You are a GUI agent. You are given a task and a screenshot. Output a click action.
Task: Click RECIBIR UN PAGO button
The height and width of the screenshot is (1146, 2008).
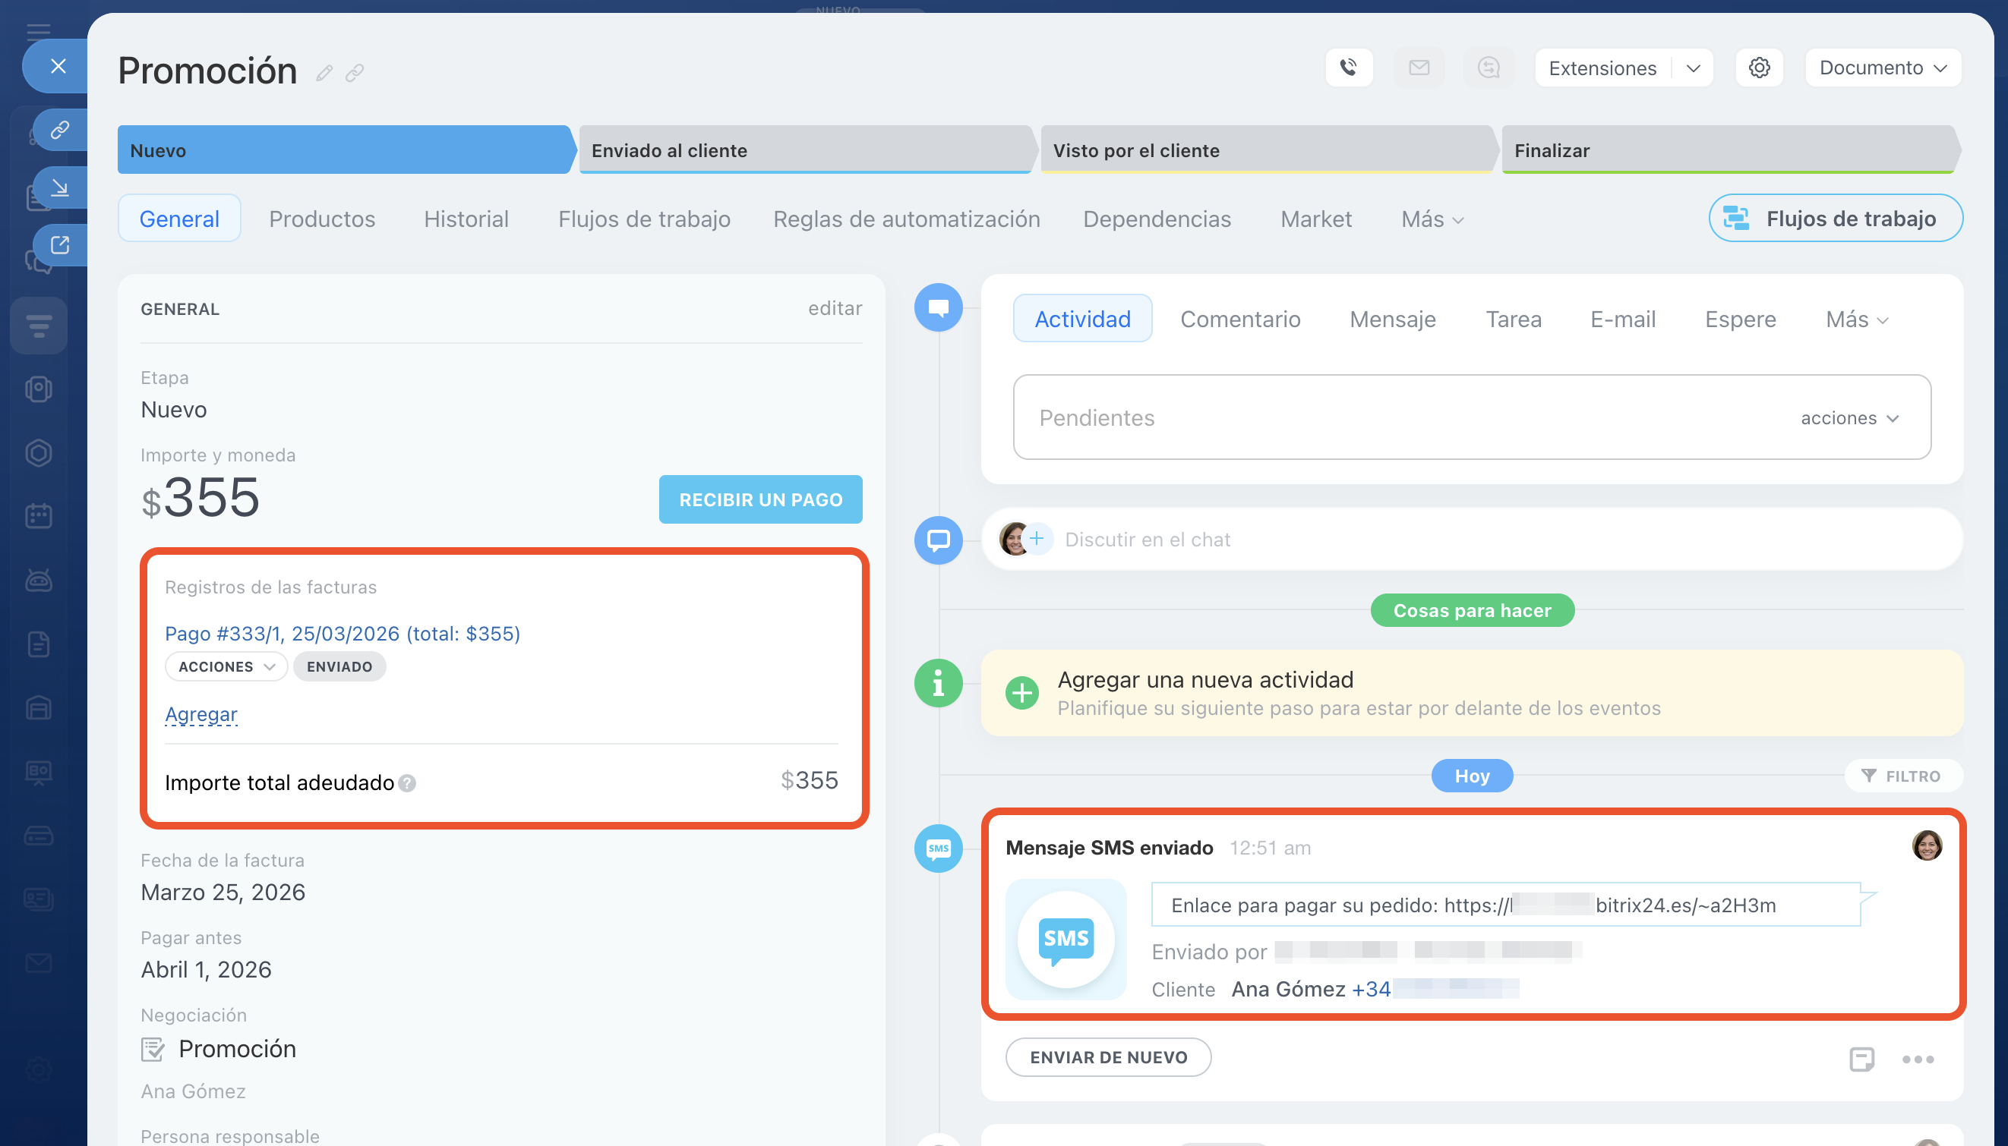pyautogui.click(x=760, y=499)
